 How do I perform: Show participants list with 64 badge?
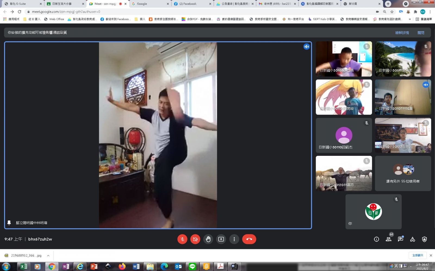click(389, 239)
